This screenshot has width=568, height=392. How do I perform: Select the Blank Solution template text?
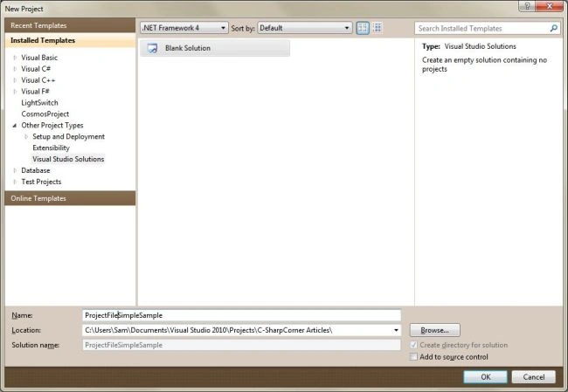point(188,48)
